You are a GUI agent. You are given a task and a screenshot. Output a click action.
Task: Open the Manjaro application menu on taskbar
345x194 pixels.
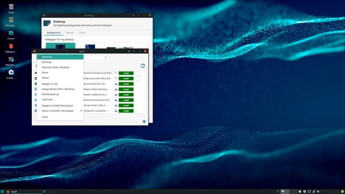click(x=2, y=192)
